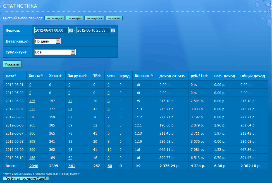Expand the СубАккаунт dropdown
This screenshot has height=183, width=272.
click(x=73, y=52)
